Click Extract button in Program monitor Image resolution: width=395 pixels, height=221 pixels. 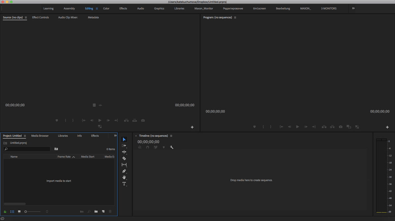pos(332,127)
